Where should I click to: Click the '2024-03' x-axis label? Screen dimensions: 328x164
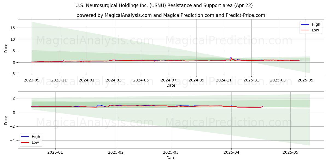114,80
